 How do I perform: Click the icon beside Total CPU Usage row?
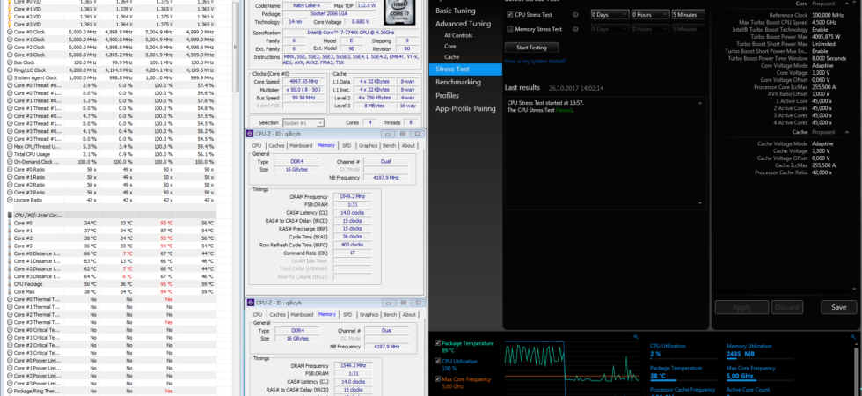10,154
